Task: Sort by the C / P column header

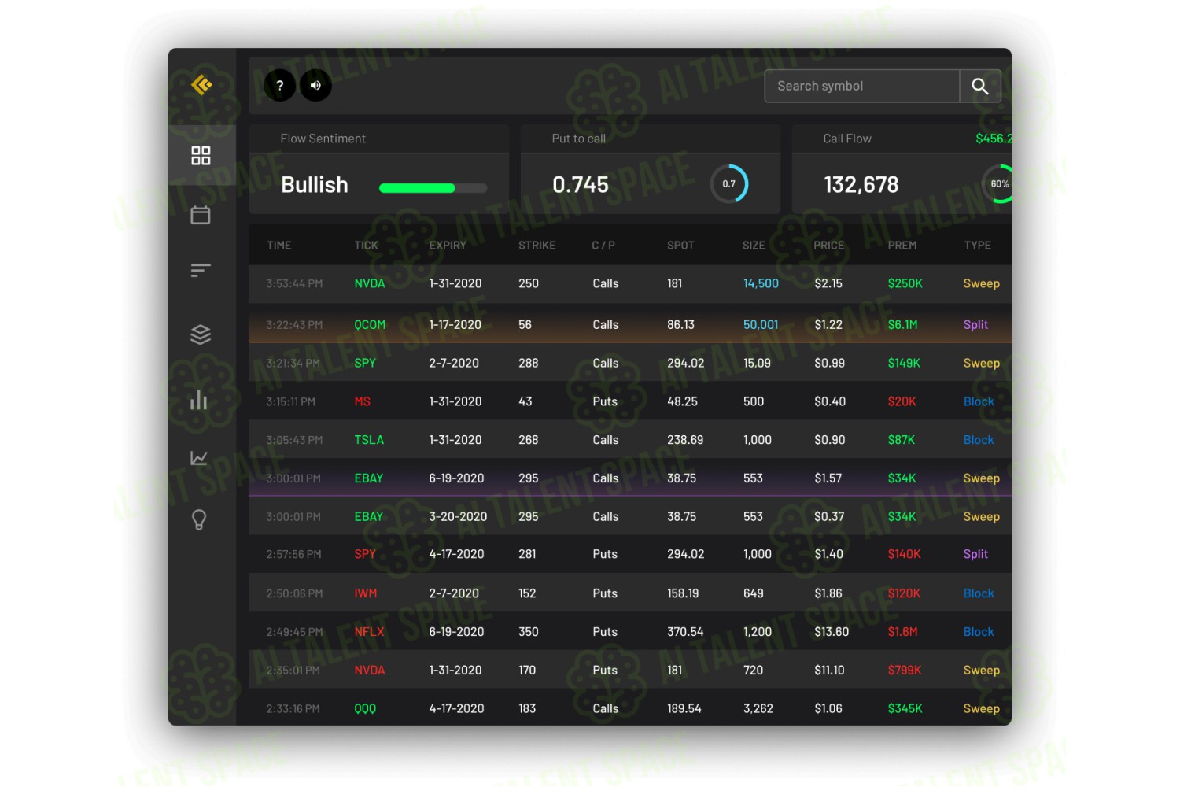Action: click(x=603, y=246)
